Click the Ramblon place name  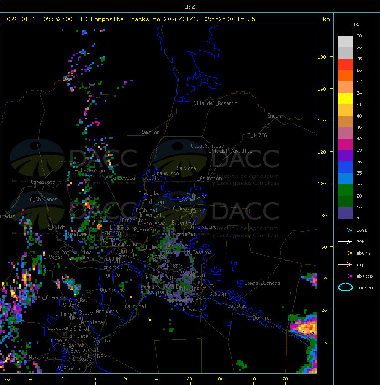click(150, 132)
